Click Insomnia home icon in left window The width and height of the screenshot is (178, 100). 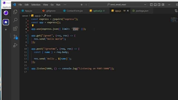6,22
